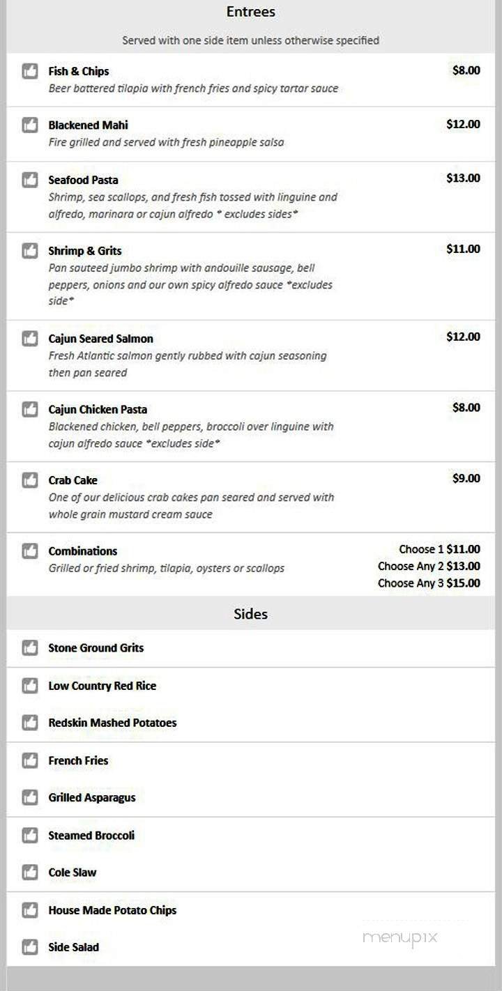Click the Sides section header

point(250,614)
